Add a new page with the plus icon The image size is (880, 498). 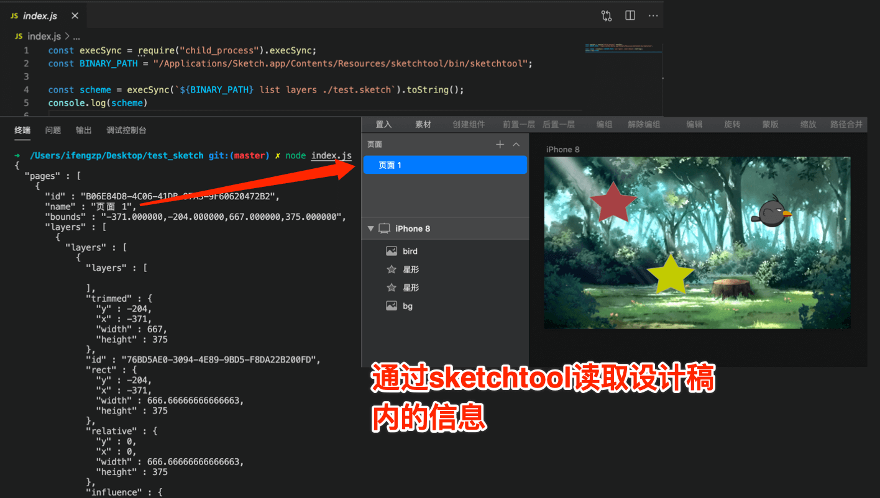500,144
